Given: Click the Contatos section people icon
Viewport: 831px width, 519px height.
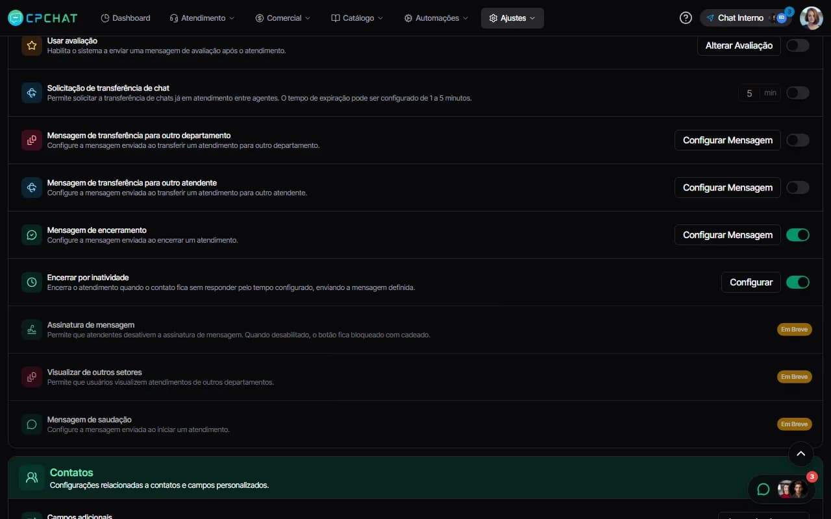Looking at the screenshot, I should click(32, 477).
